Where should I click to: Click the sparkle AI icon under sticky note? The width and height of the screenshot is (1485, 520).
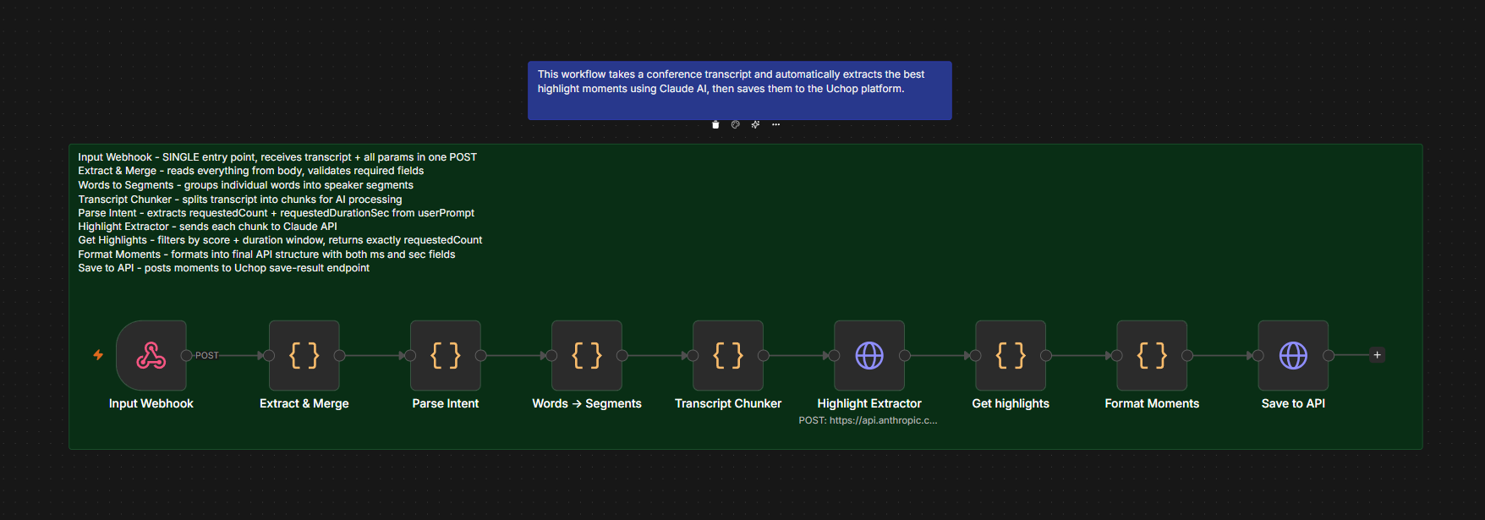point(755,124)
